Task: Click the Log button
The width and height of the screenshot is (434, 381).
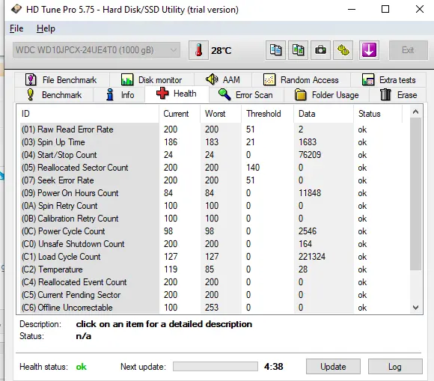Action: [x=395, y=367]
